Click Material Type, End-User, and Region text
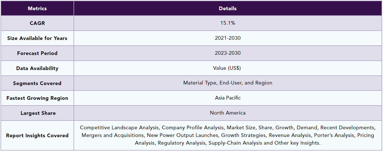 coord(228,83)
